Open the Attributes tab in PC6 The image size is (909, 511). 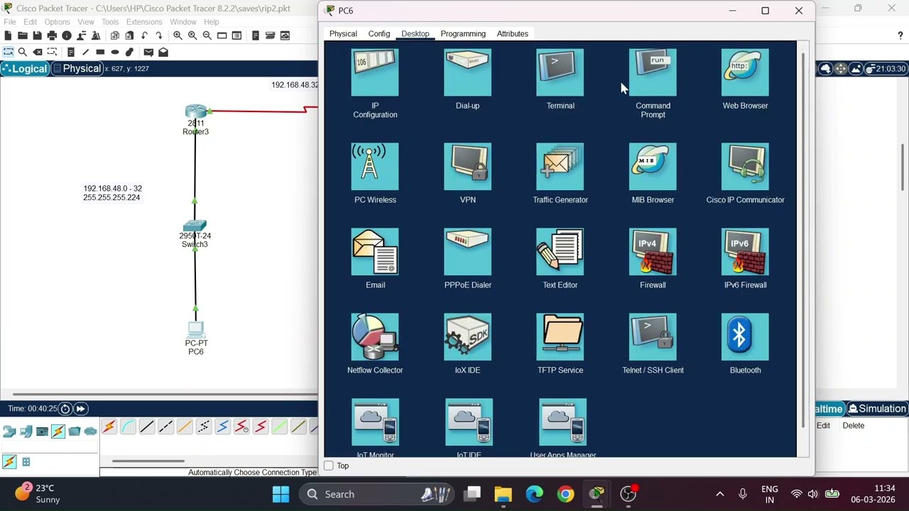512,33
